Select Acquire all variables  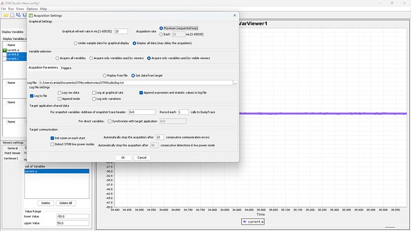[57, 58]
